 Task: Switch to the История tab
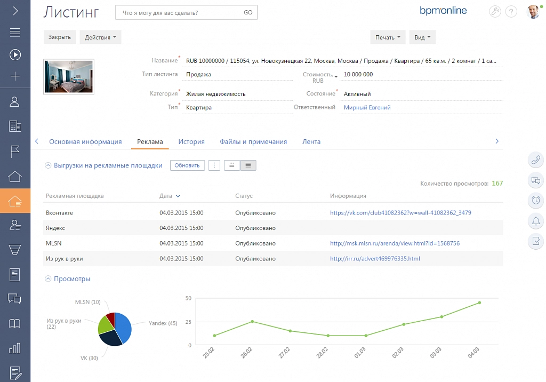click(x=191, y=141)
